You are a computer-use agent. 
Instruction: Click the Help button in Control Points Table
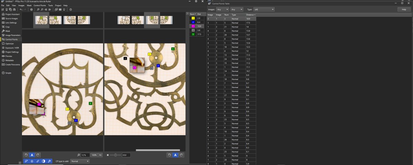click(404, 9)
